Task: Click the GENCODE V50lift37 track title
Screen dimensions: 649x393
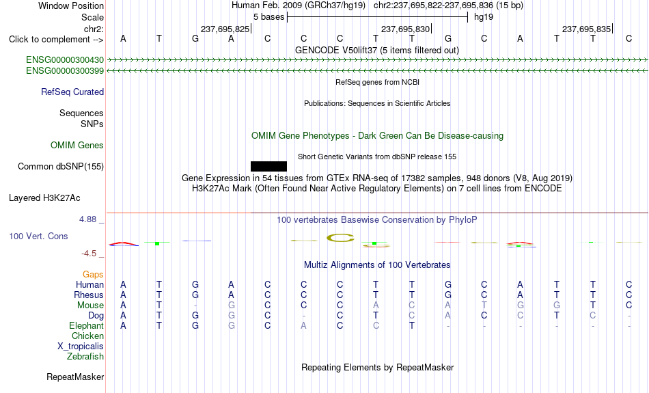Action: [x=376, y=50]
